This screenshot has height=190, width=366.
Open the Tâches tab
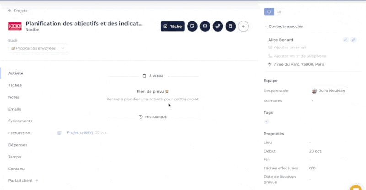(15, 85)
